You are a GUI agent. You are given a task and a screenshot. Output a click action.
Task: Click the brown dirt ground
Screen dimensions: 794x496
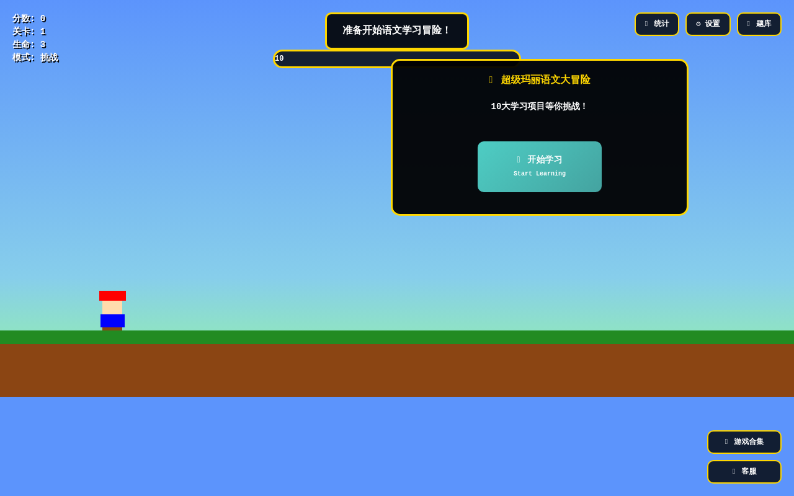pyautogui.click(x=397, y=371)
